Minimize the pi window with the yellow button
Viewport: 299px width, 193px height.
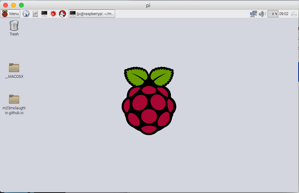[x=13, y=5]
